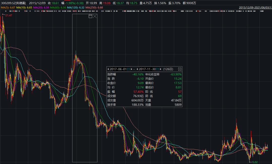Viewport: 272px width, 164px height.
Task: Select the 收盘价 9.09 value
Action: 141,83
